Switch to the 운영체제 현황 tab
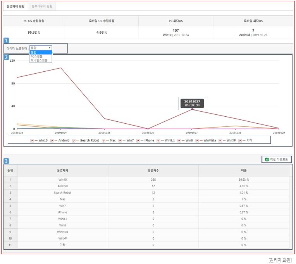 (x=15, y=7)
